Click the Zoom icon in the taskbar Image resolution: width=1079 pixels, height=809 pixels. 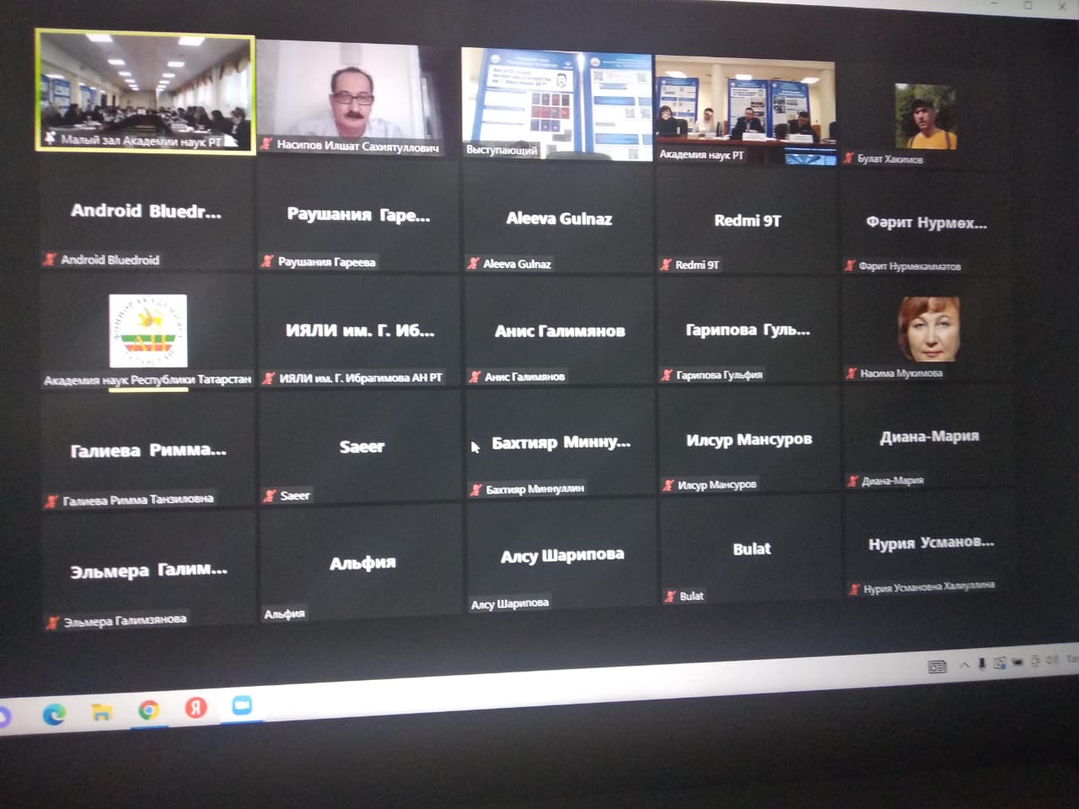[242, 705]
